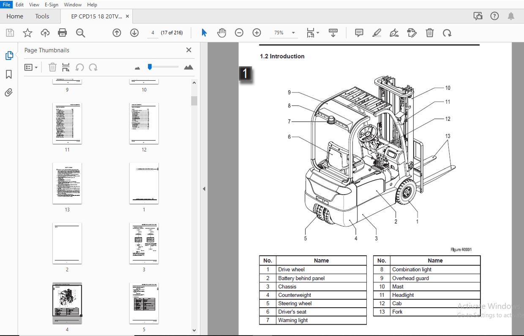The height and width of the screenshot is (336, 524).
Task: Open the find text magnifier
Action: click(x=80, y=33)
